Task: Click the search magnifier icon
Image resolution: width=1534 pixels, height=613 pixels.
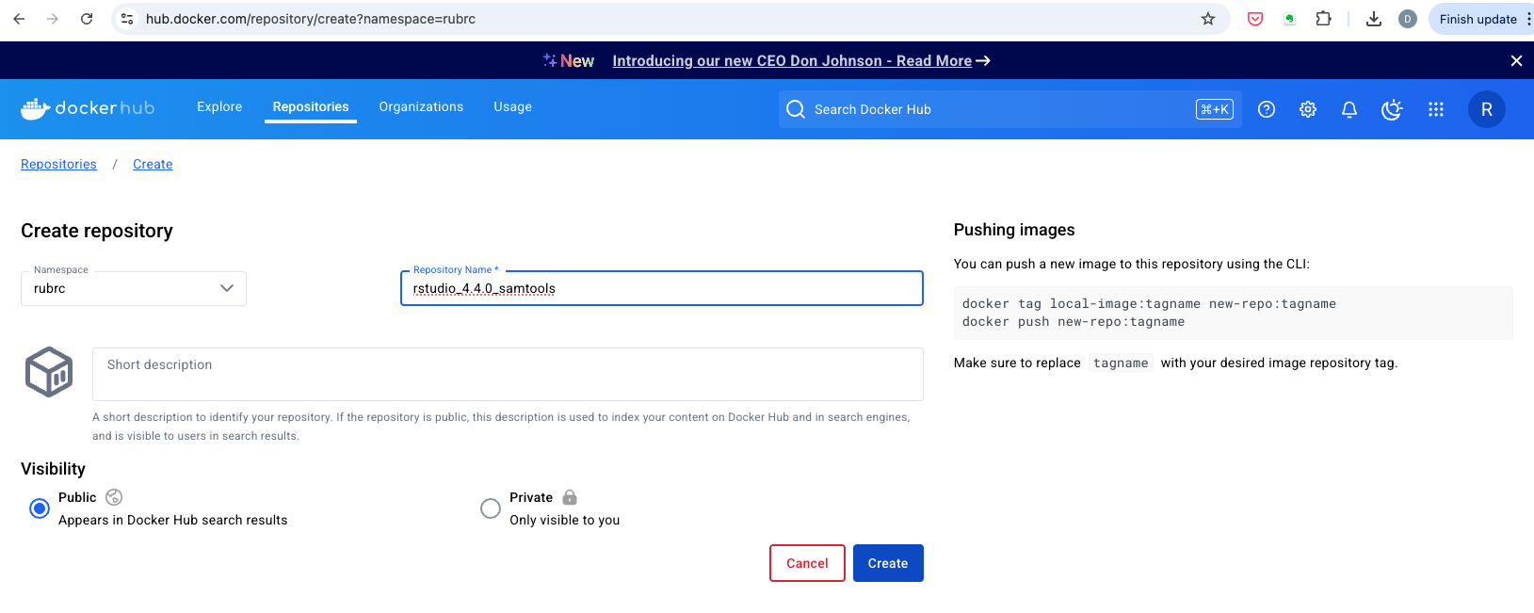Action: click(796, 109)
